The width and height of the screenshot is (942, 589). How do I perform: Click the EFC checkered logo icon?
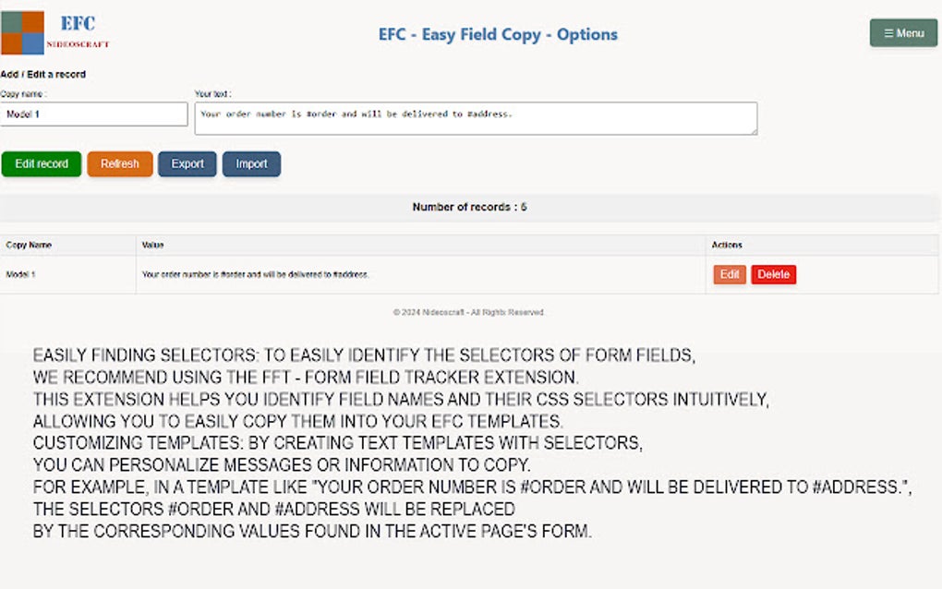click(23, 33)
